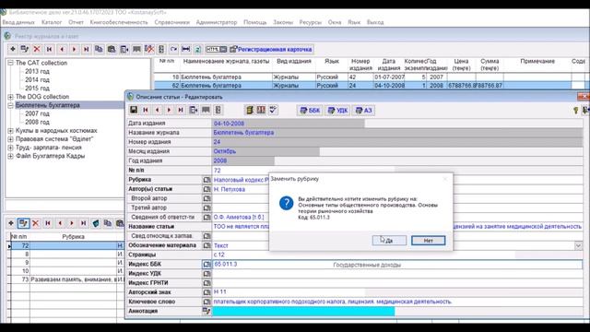Open lookup button for Индекс УДК field
Viewport: 590px width, 332px height.
206,274
